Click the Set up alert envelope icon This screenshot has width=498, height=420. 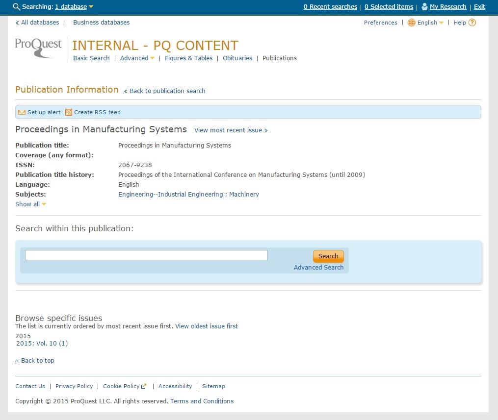coord(22,112)
